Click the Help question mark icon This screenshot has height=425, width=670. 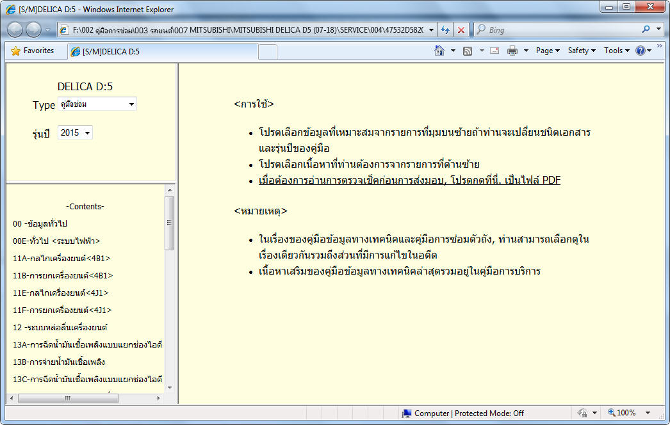[640, 51]
